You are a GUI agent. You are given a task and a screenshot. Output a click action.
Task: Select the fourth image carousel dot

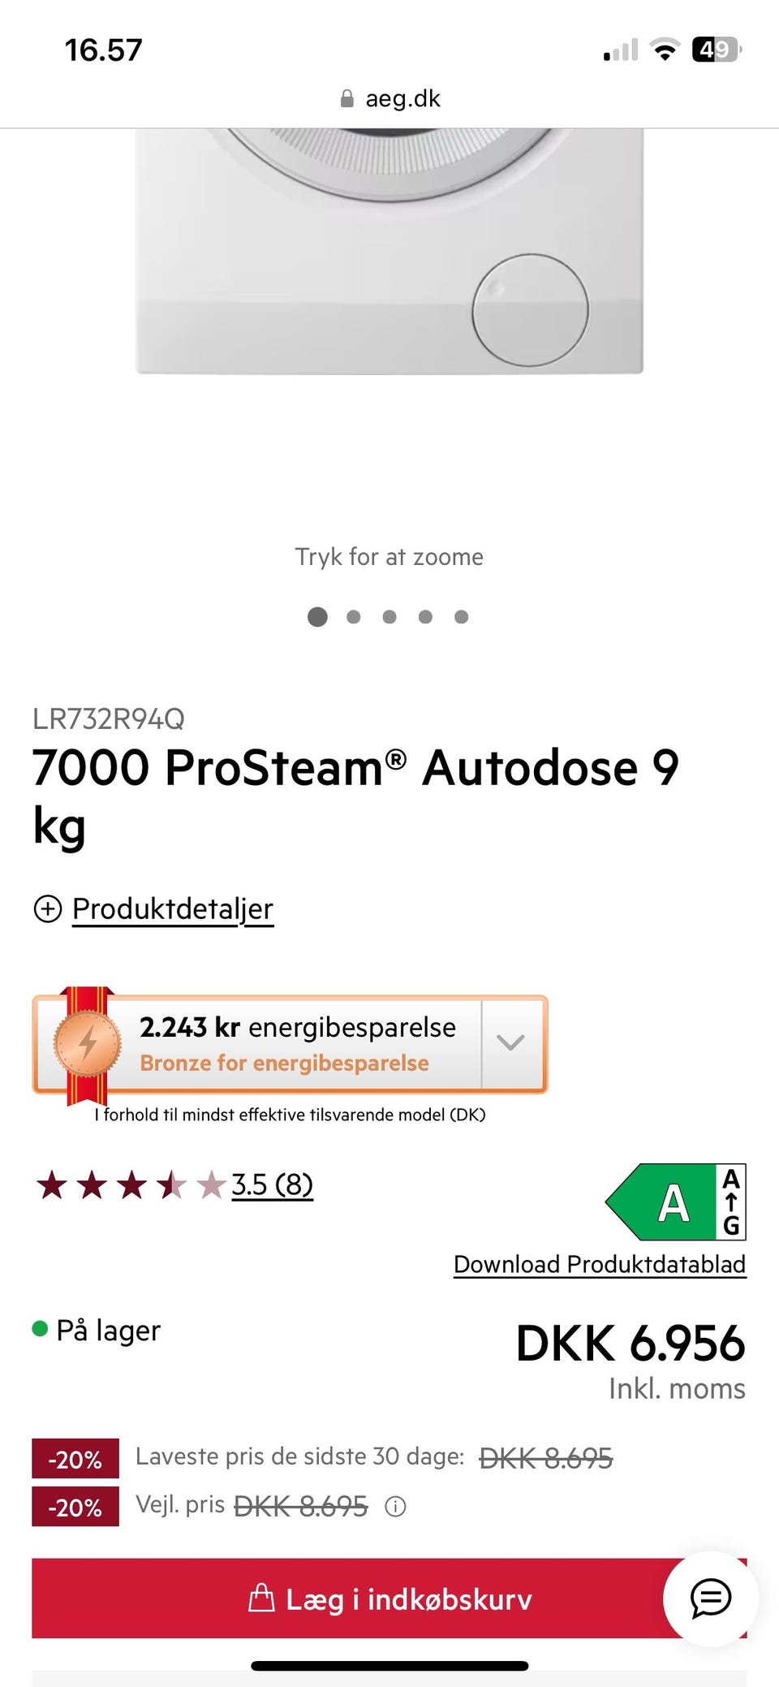click(425, 617)
